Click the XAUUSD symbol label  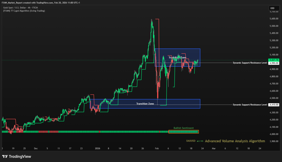pos(191,141)
